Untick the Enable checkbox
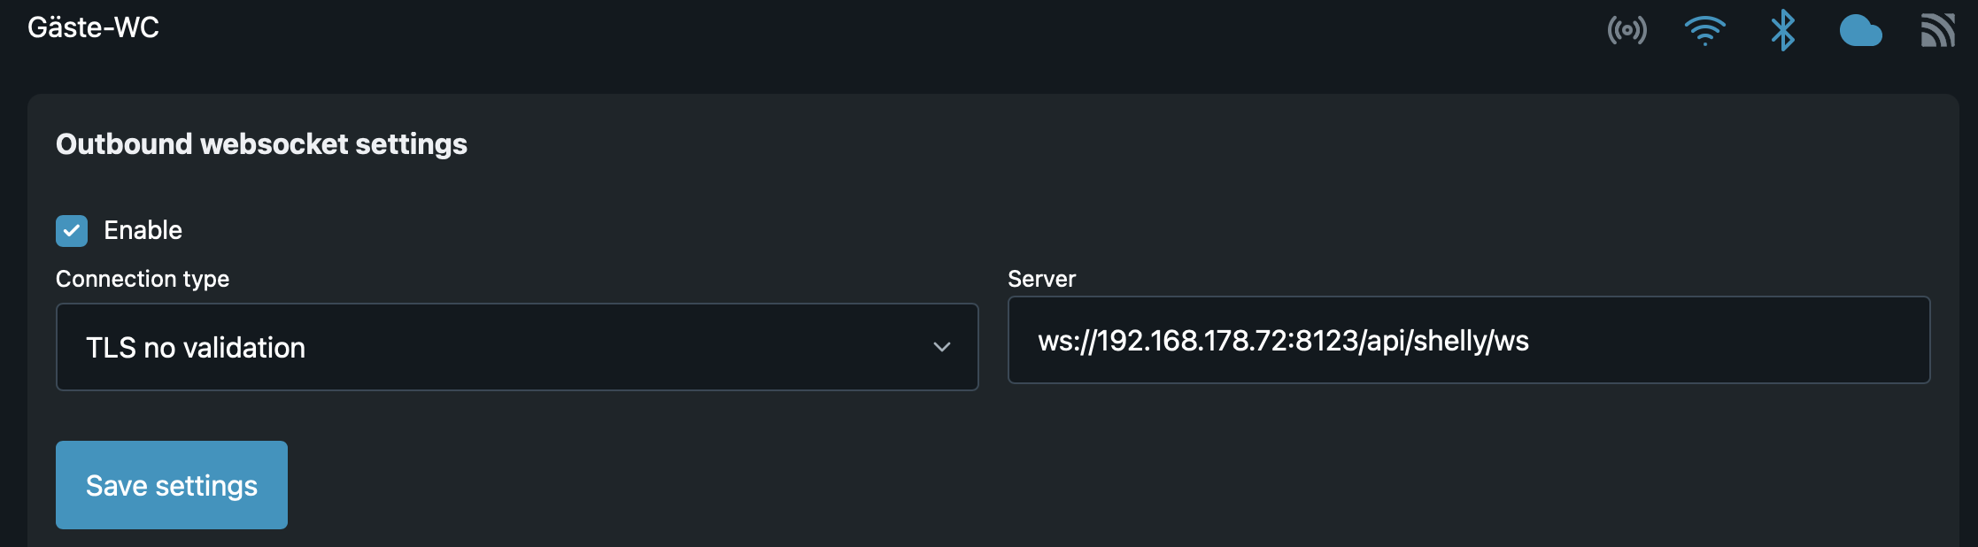This screenshot has height=547, width=1978. (x=72, y=230)
